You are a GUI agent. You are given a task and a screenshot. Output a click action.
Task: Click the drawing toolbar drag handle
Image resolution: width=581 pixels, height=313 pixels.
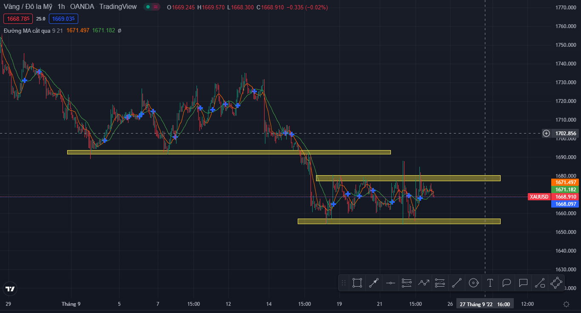click(344, 283)
